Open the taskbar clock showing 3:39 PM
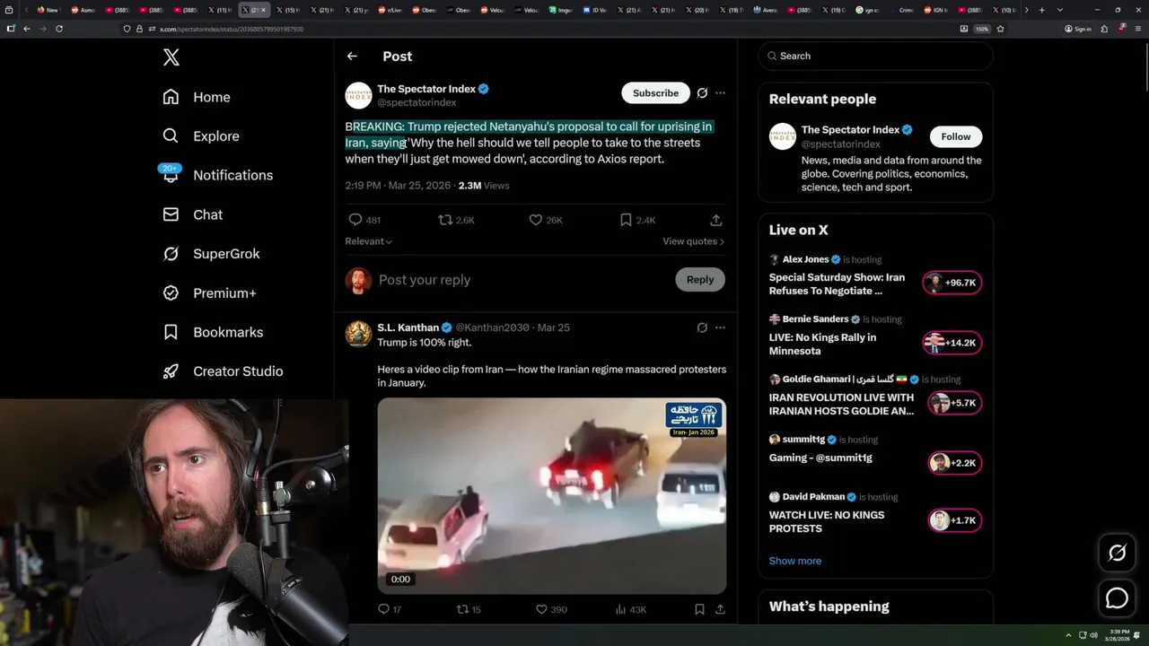Viewport: 1149px width, 646px height. click(x=1118, y=635)
